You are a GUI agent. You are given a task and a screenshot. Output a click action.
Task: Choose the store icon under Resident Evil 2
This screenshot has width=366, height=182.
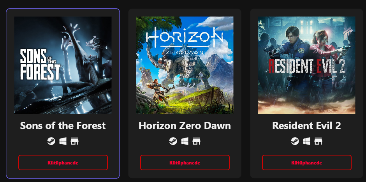[318, 141]
